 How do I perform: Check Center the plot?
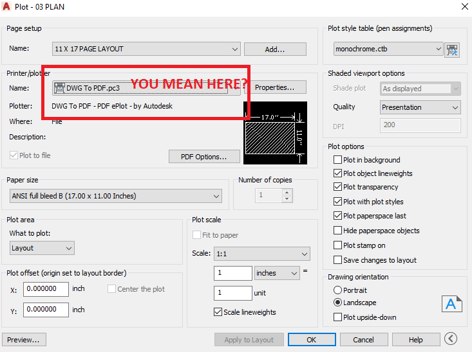(x=111, y=289)
